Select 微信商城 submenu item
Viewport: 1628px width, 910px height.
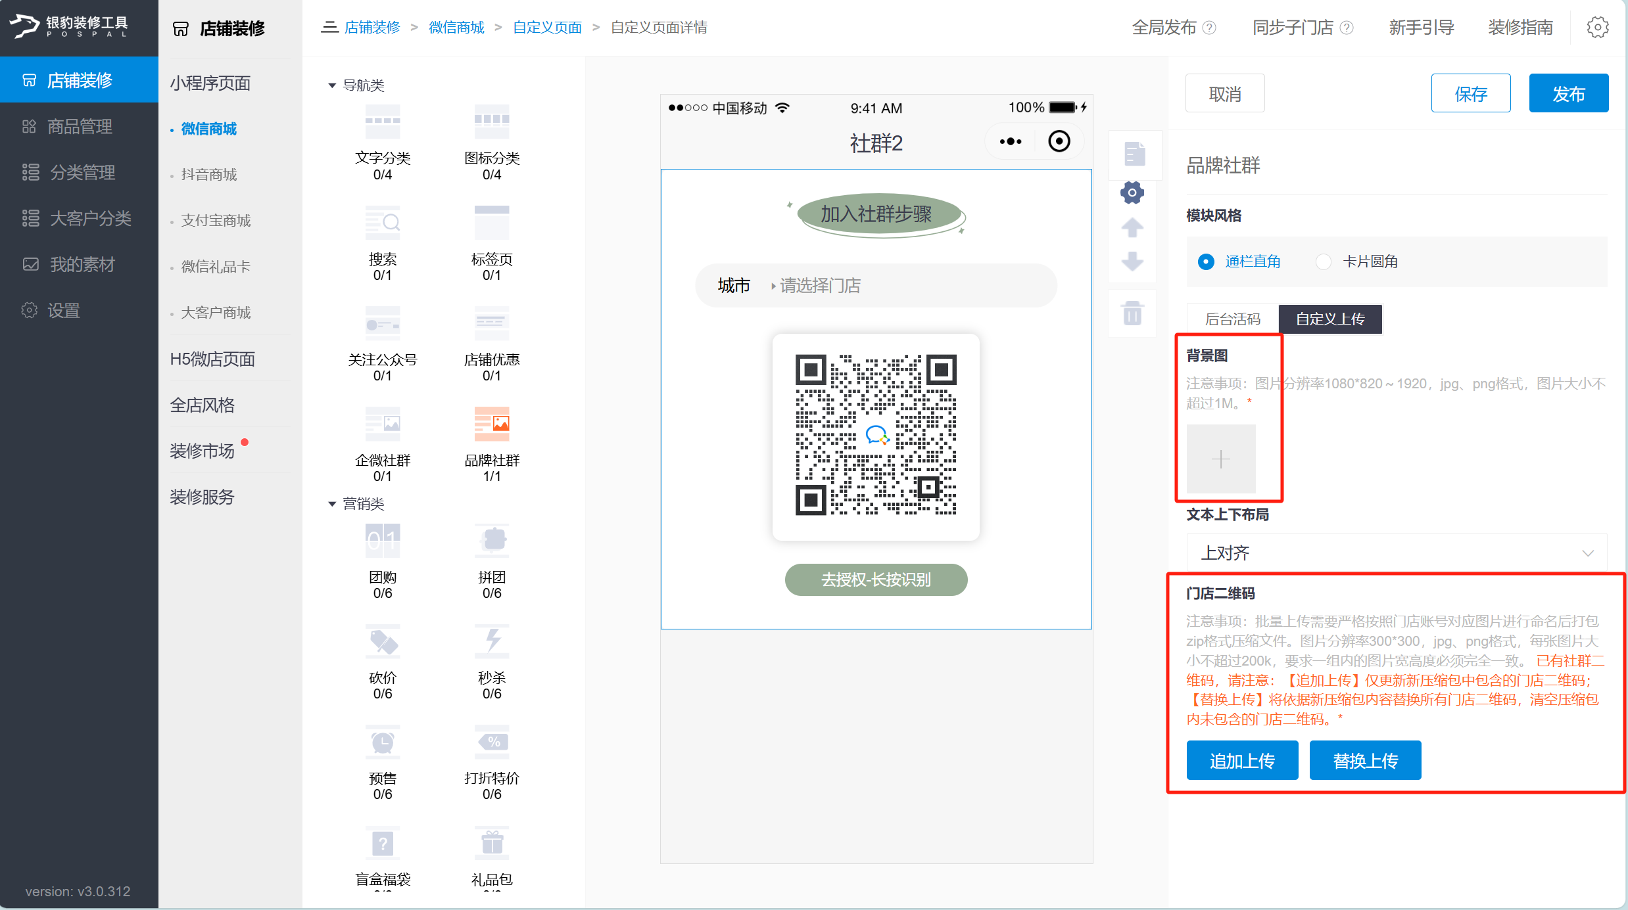209,129
